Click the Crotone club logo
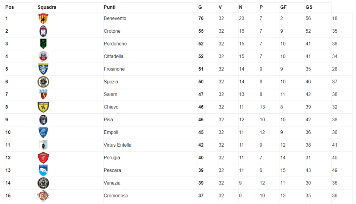The width and height of the screenshot is (356, 204). 43,31
